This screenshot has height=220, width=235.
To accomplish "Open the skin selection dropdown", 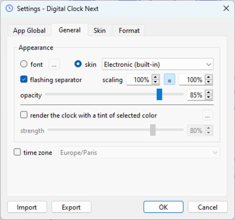I will (x=208, y=64).
